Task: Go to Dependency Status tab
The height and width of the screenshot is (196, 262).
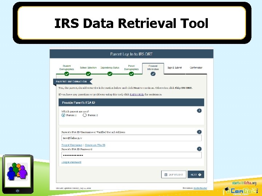Action: pyautogui.click(x=110, y=68)
